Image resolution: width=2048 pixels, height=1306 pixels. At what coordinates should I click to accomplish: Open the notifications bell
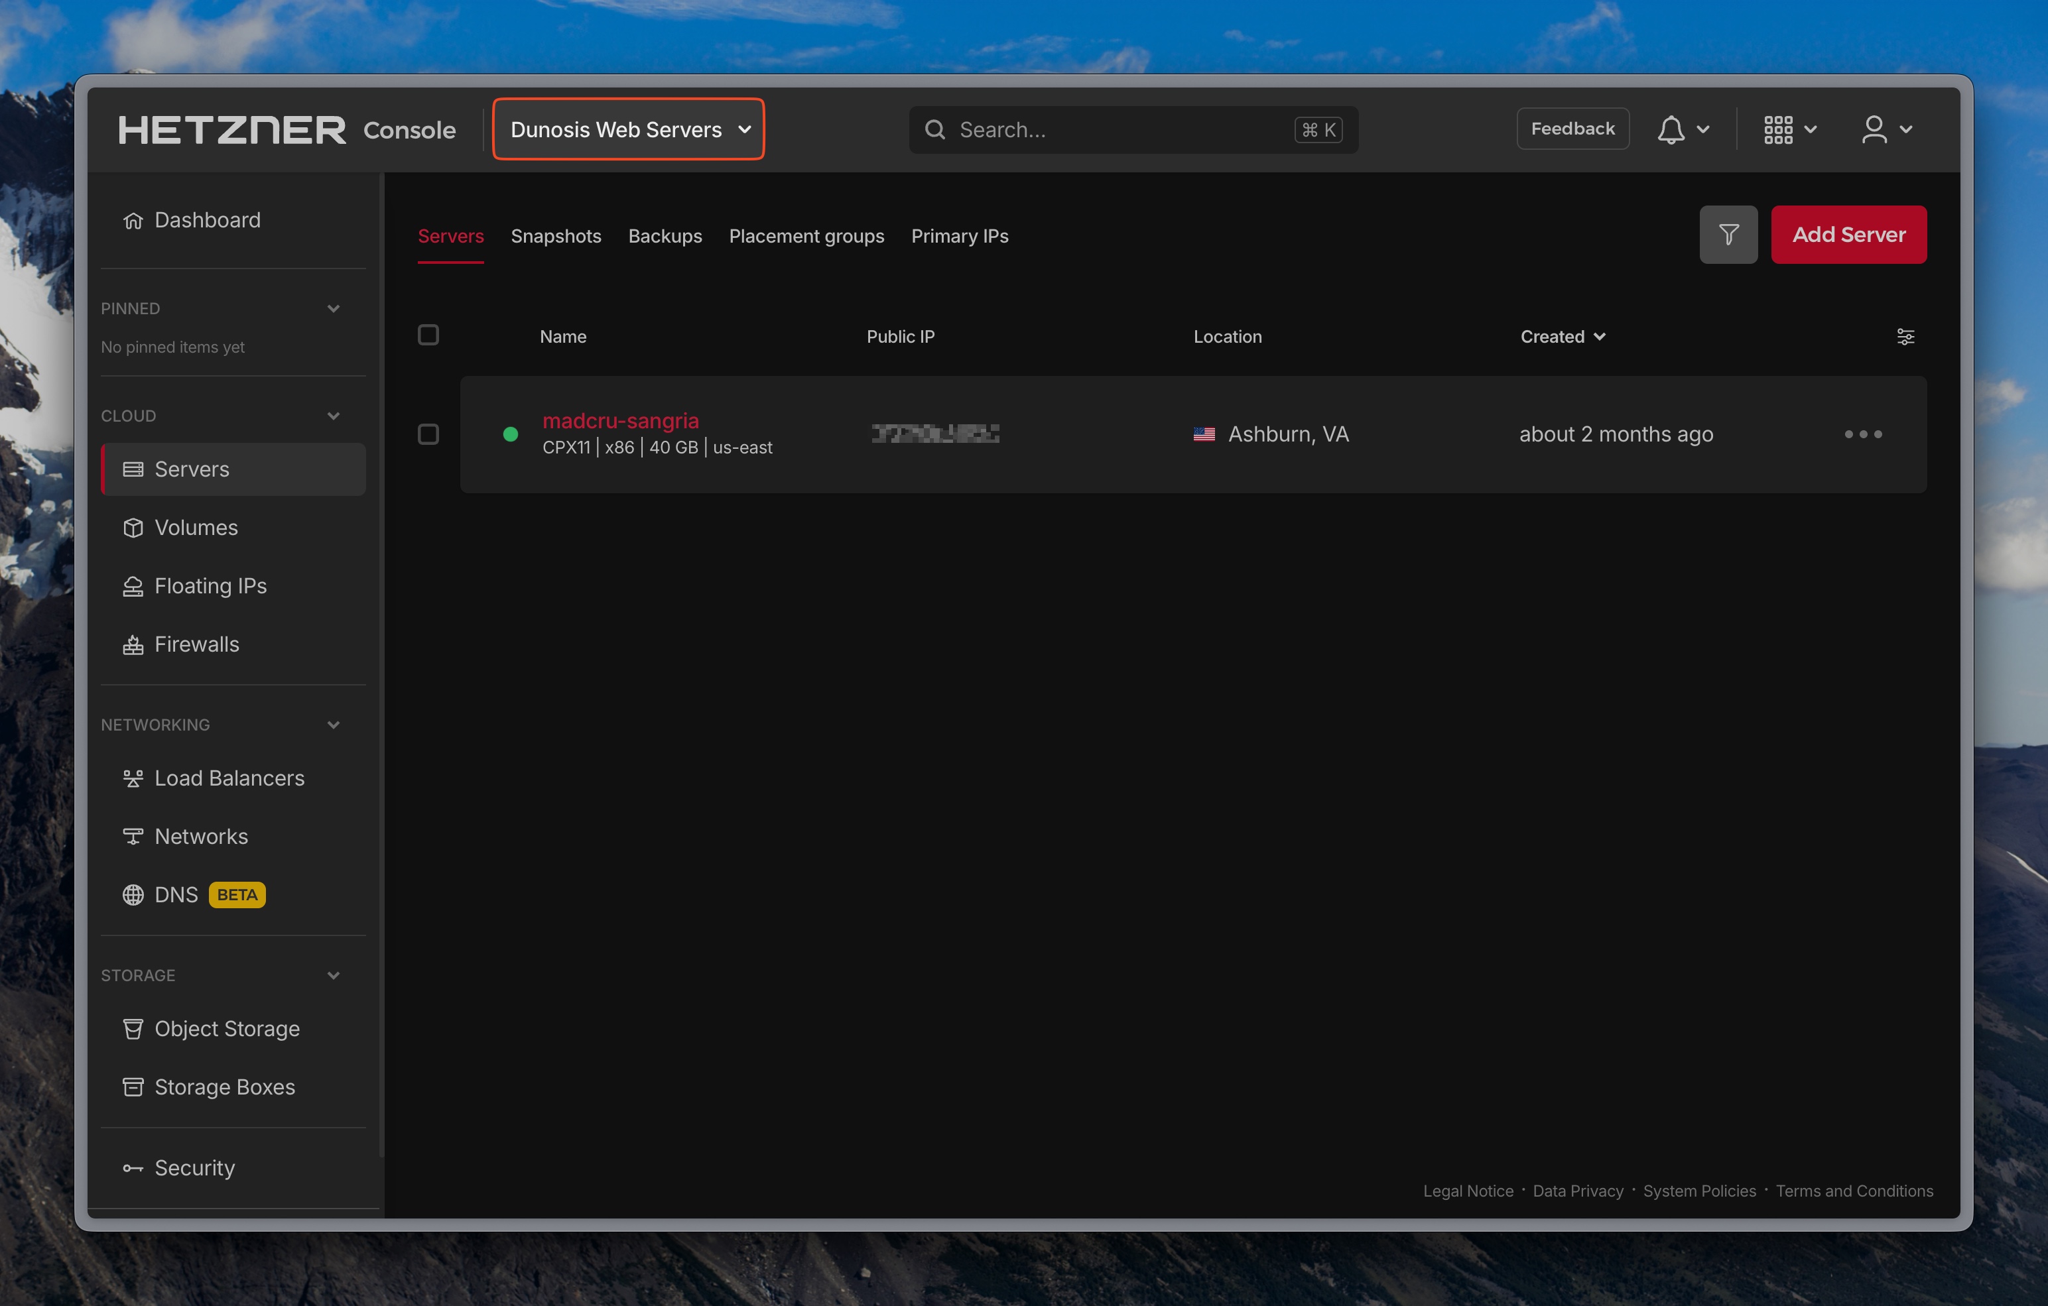click(x=1671, y=129)
